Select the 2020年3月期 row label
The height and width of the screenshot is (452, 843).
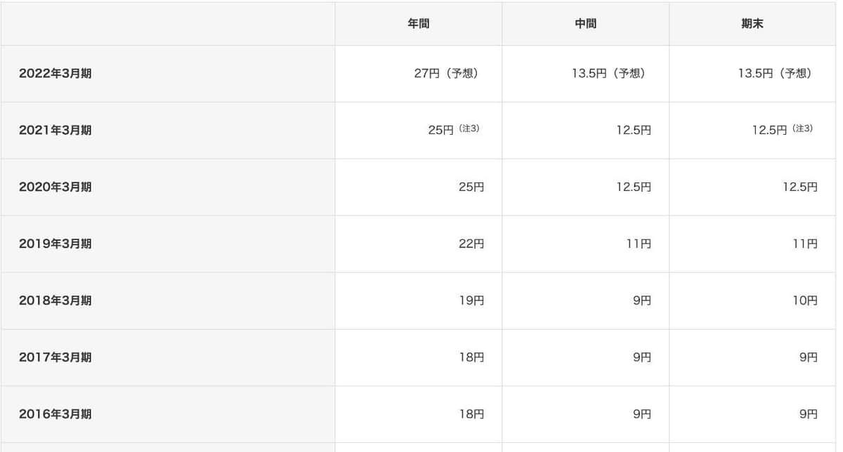[x=55, y=187]
